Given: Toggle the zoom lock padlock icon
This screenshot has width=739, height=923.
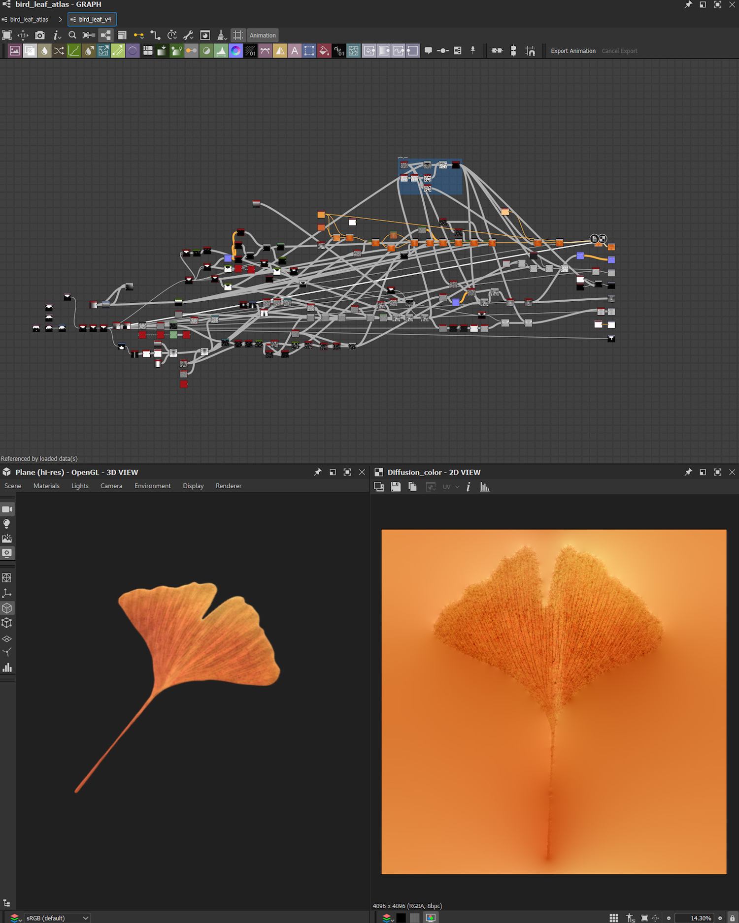Looking at the screenshot, I should pos(732,918).
